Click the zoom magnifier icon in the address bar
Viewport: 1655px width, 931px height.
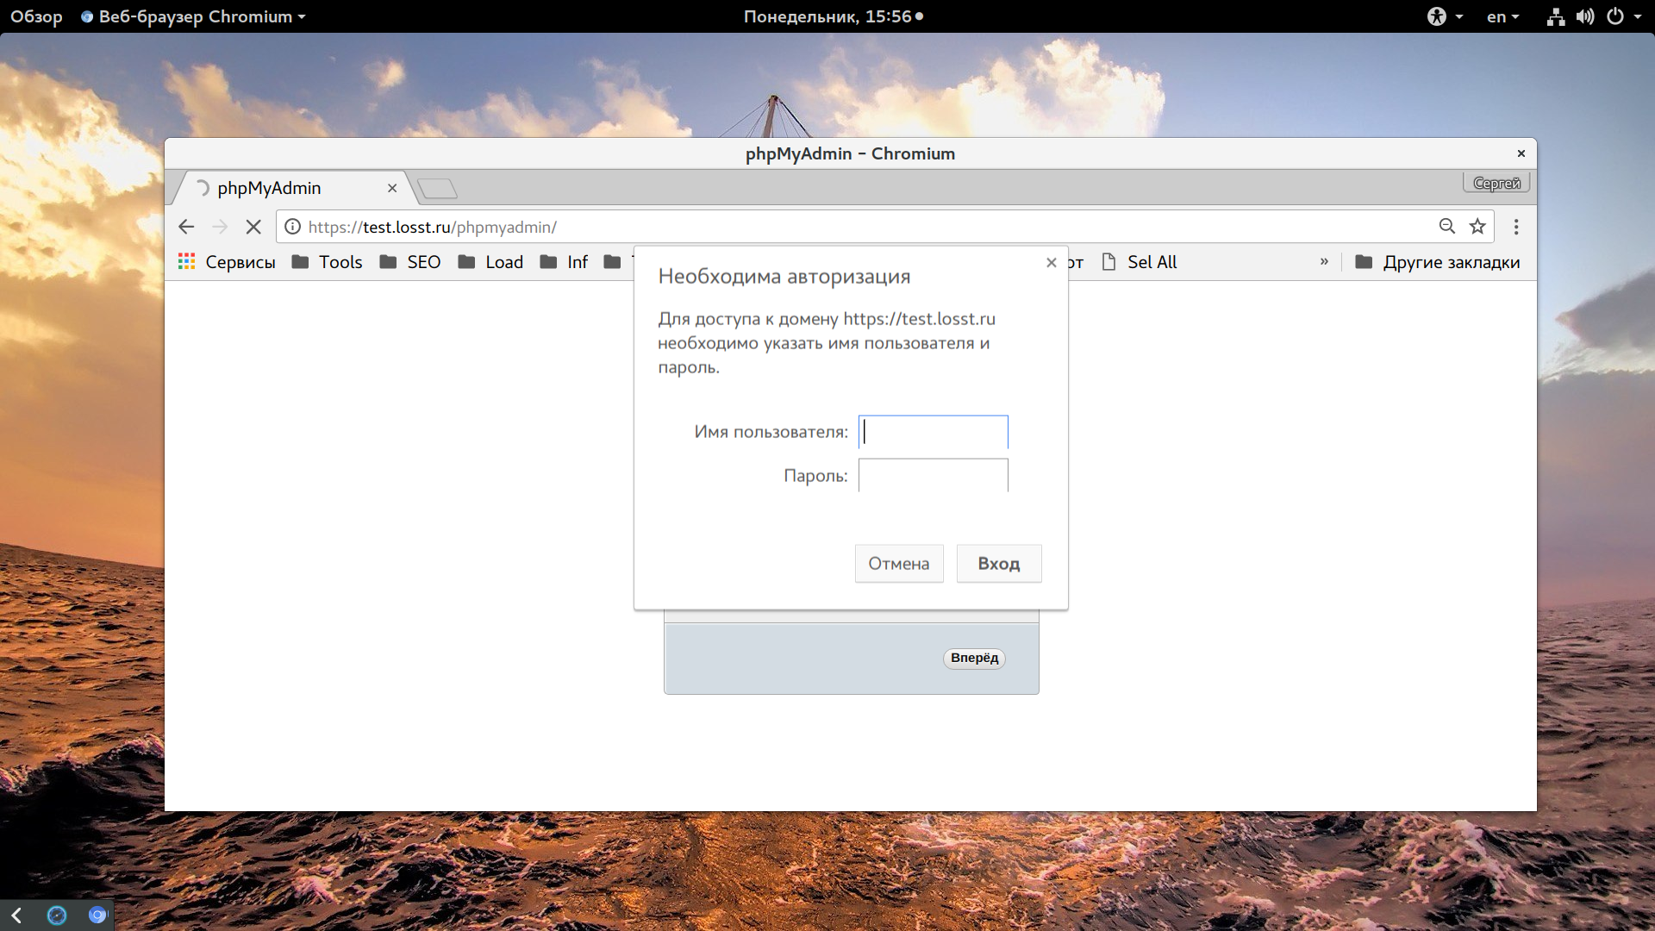click(x=1447, y=226)
